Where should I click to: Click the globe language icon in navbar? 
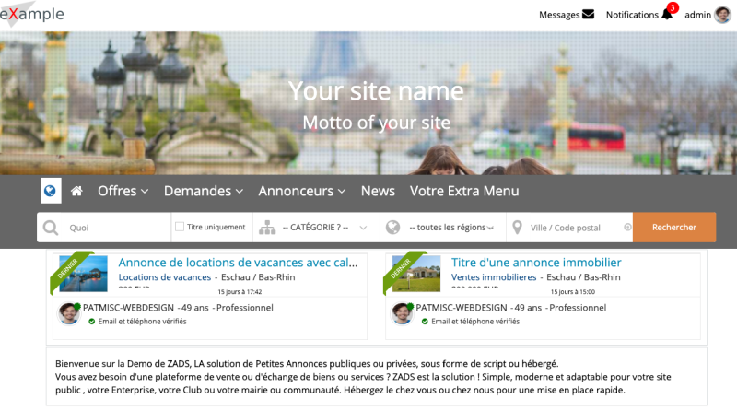(51, 191)
